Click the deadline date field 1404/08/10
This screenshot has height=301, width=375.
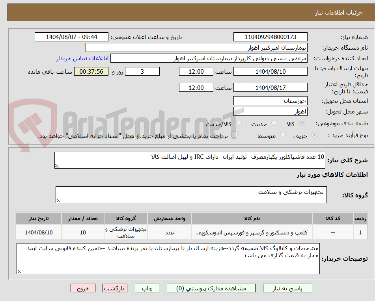[271, 71]
